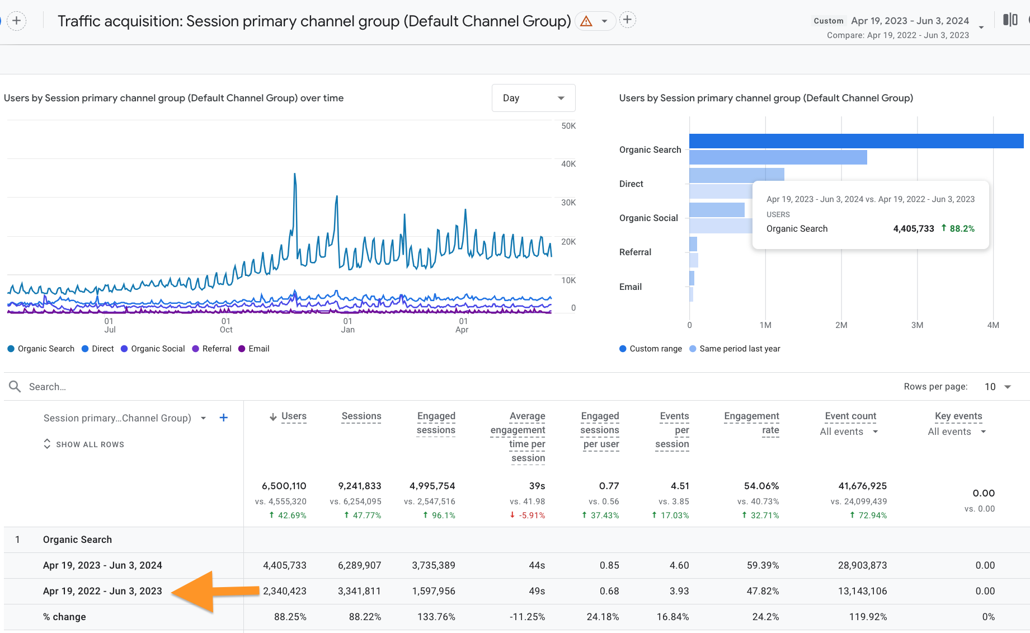Sort by Sessions column header
Image resolution: width=1030 pixels, height=633 pixels.
tap(361, 416)
